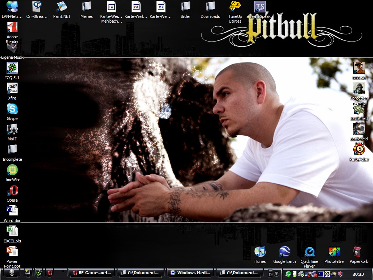Open the red security shield tray alert

341,274
